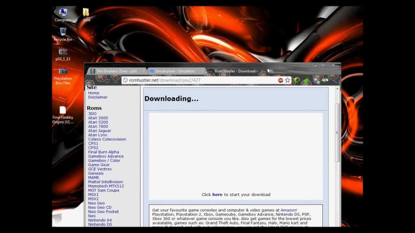Open the Junk folder on desktop
This screenshot has height=233, width=415.
click(86, 13)
